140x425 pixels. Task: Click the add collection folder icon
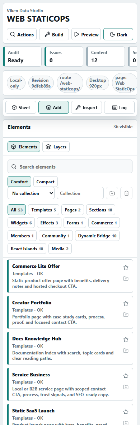pyautogui.click(x=112, y=193)
